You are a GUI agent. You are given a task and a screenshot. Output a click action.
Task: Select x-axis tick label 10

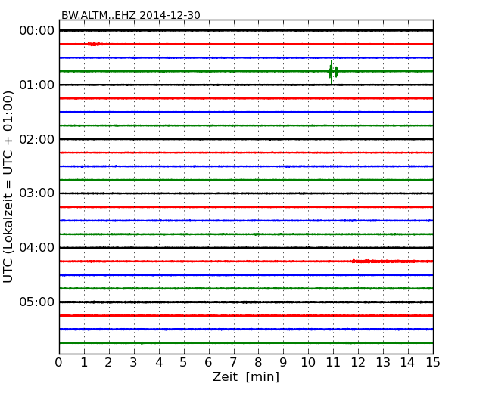tap(308, 362)
